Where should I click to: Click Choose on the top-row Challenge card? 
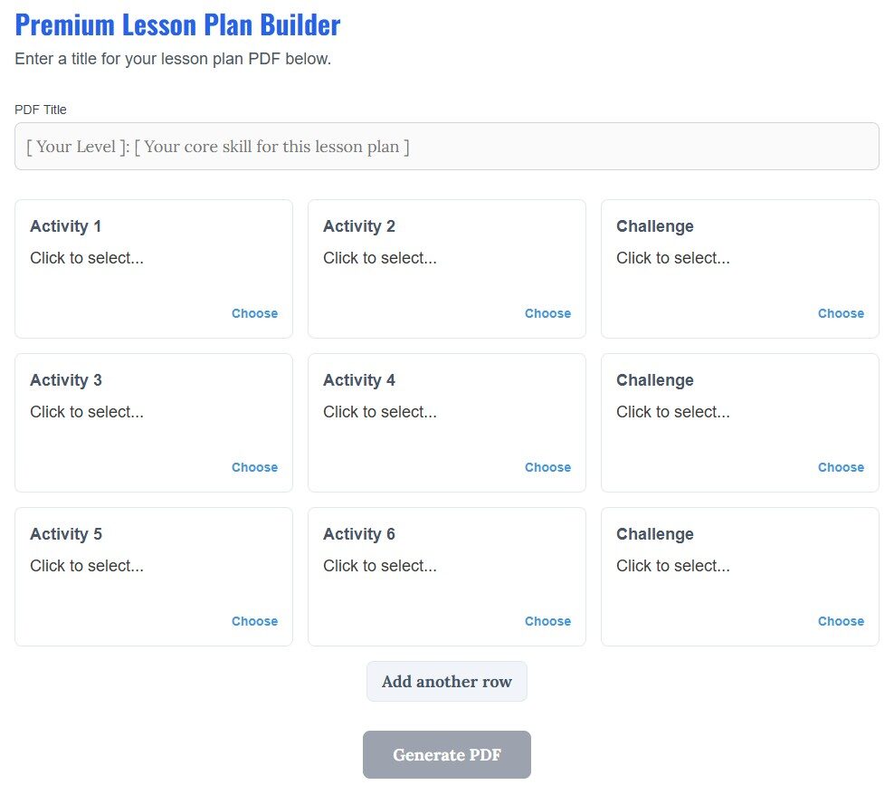tap(841, 313)
